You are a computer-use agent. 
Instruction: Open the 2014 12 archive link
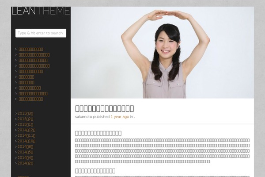(26, 130)
